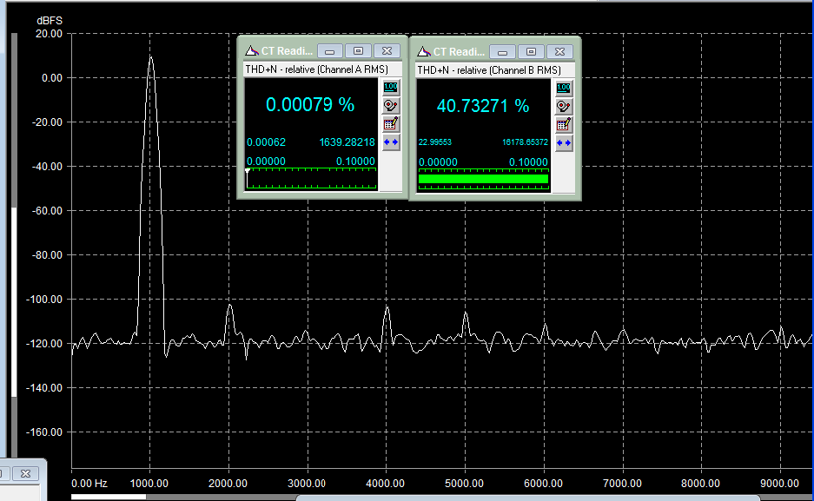Click the title icon of Channel B readout window
814x501 pixels.
pyautogui.click(x=424, y=52)
